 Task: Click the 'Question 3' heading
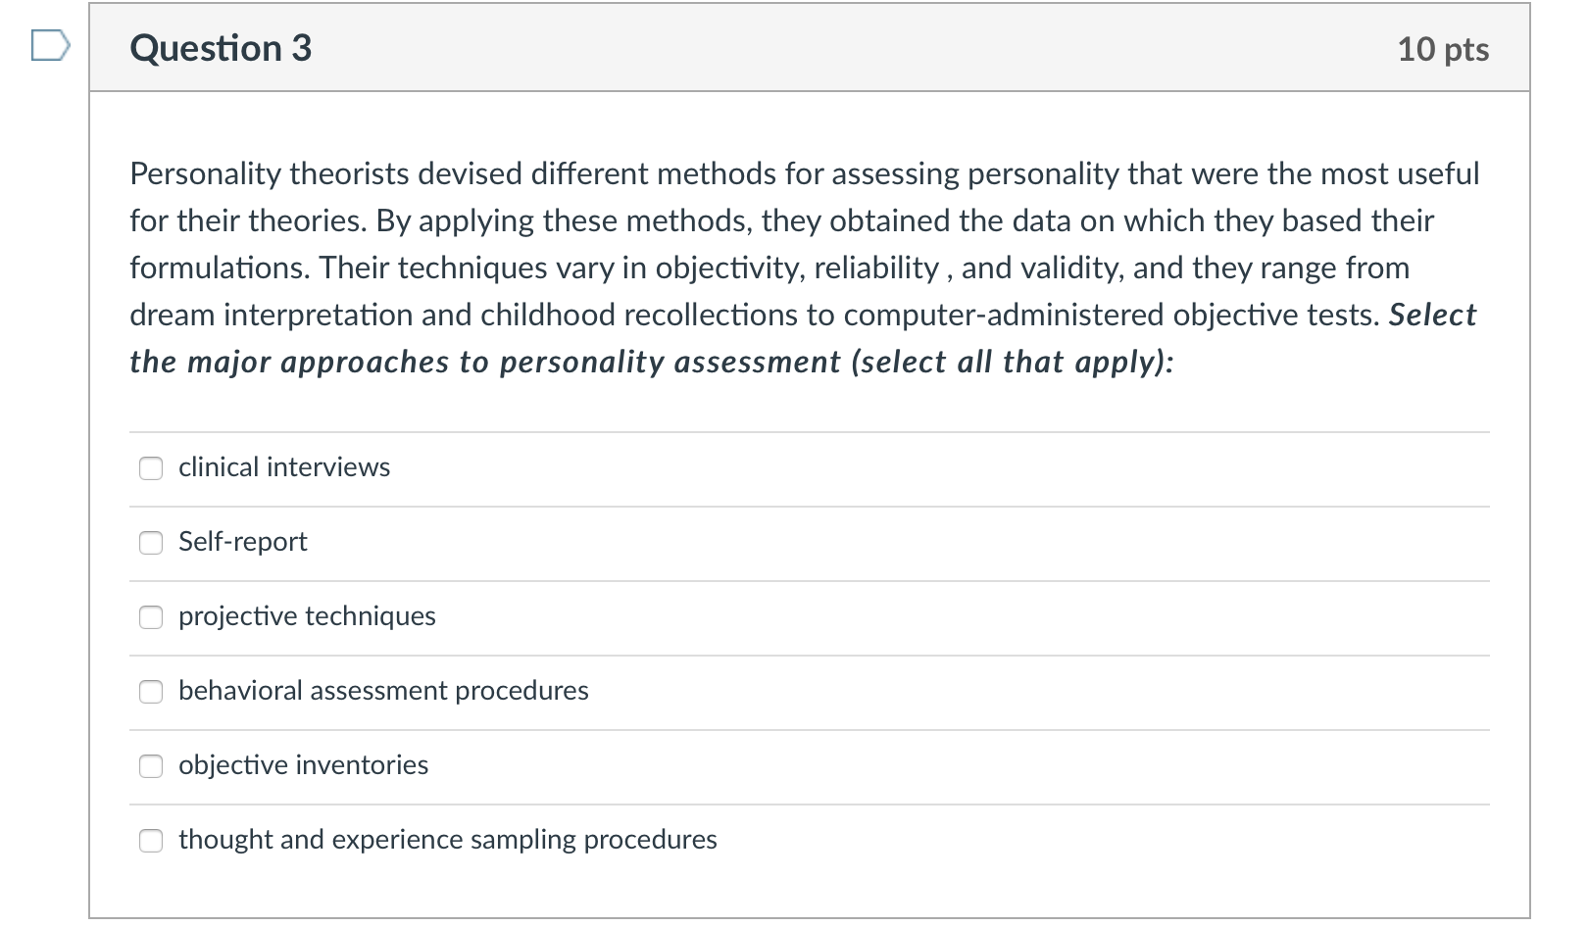pos(221,48)
